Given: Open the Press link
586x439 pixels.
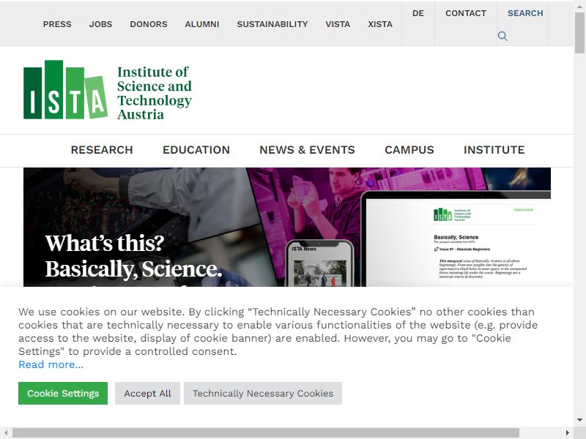Looking at the screenshot, I should click(57, 24).
